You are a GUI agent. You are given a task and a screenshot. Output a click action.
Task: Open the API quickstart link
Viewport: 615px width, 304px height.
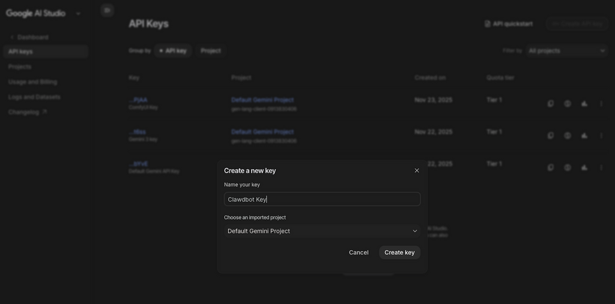[x=509, y=24]
